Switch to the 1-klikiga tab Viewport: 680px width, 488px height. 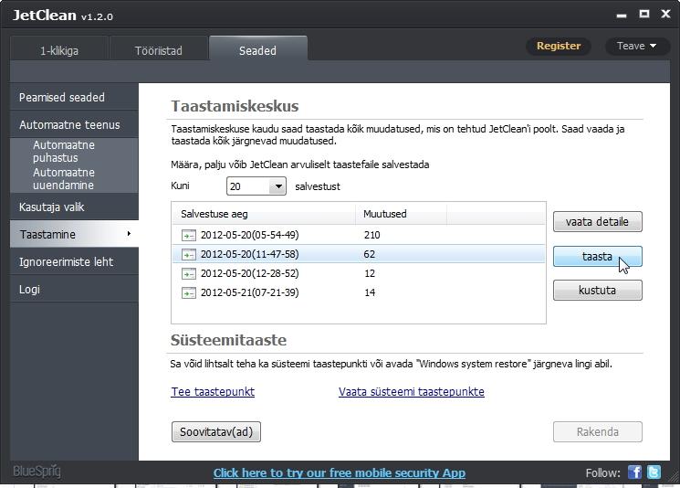click(59, 51)
